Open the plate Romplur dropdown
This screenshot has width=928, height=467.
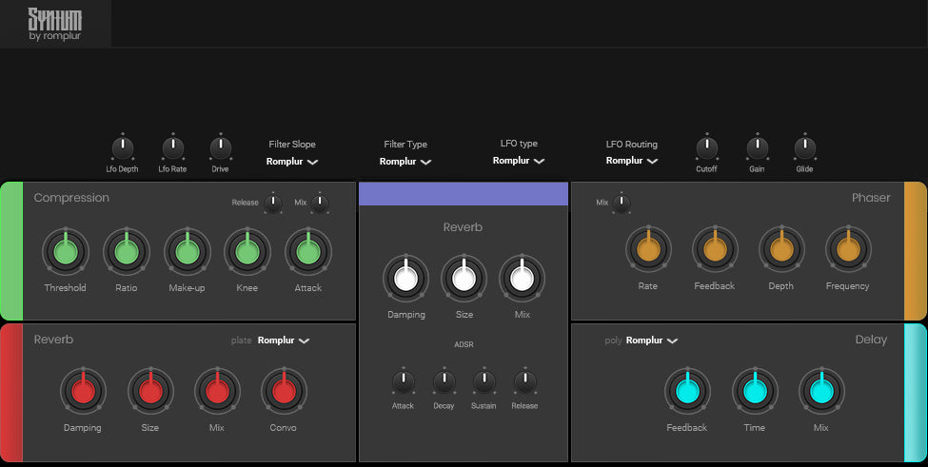tap(284, 341)
